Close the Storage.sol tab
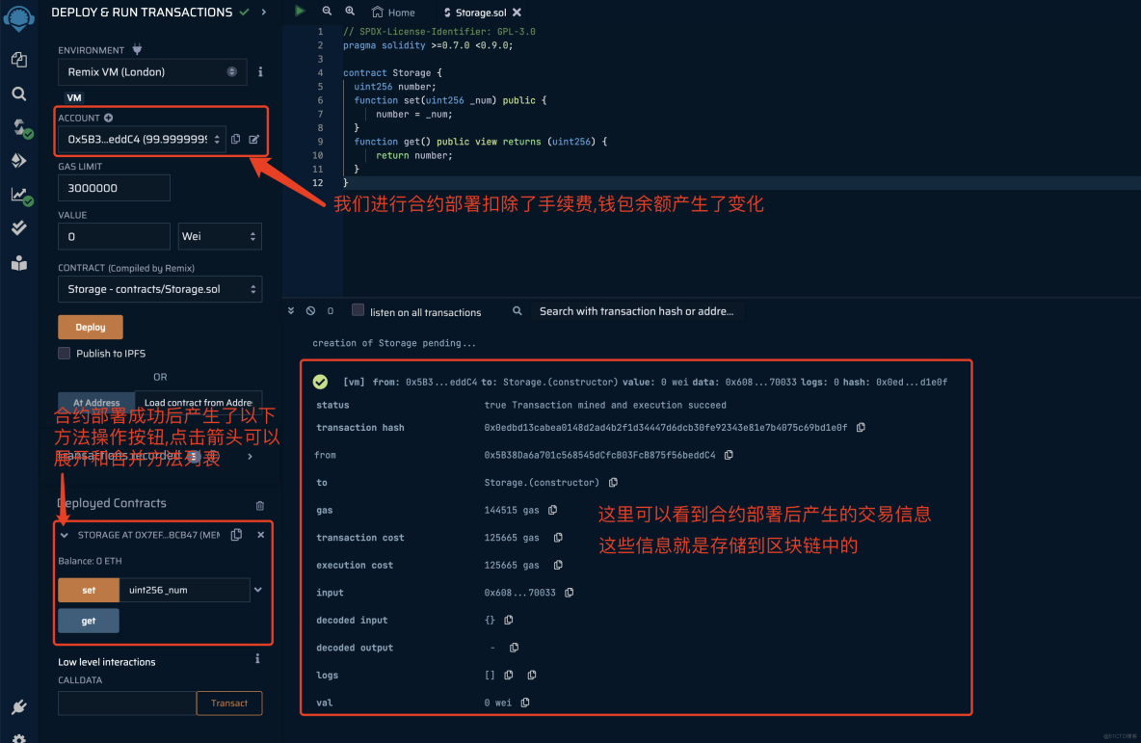The height and width of the screenshot is (743, 1141). tap(517, 13)
